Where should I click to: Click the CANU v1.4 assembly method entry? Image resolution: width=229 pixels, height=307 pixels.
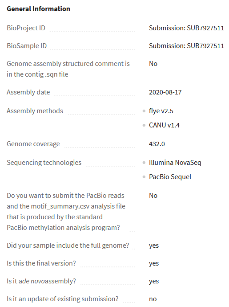[164, 125]
